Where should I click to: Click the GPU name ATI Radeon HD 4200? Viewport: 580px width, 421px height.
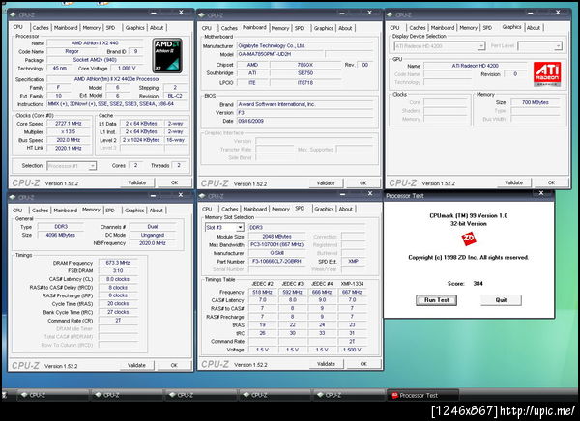[476, 66]
